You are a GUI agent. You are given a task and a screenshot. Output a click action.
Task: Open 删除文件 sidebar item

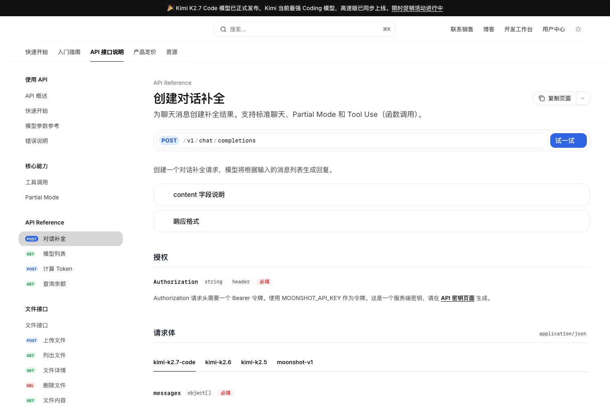tap(71, 385)
